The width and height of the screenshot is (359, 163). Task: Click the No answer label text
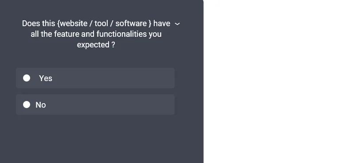pos(41,105)
